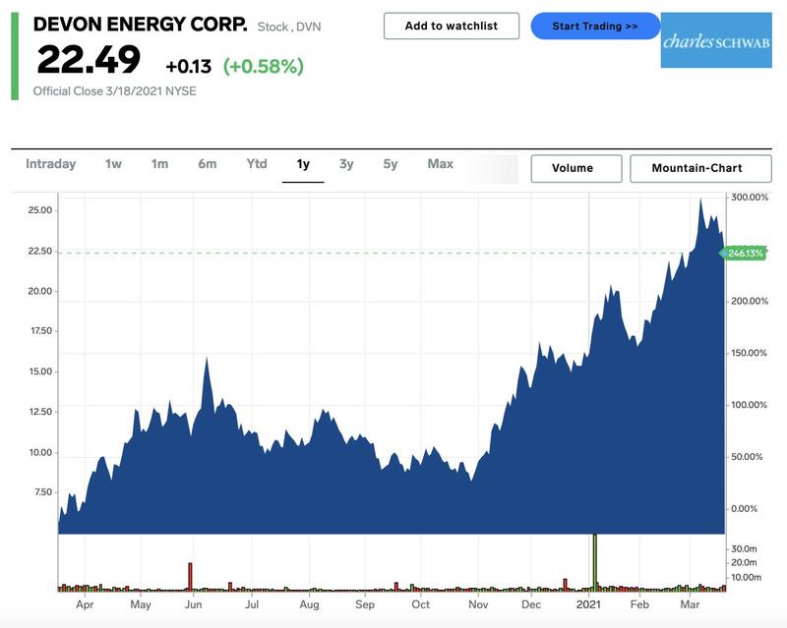
Task: Select the 6m time range
Action: 208,164
